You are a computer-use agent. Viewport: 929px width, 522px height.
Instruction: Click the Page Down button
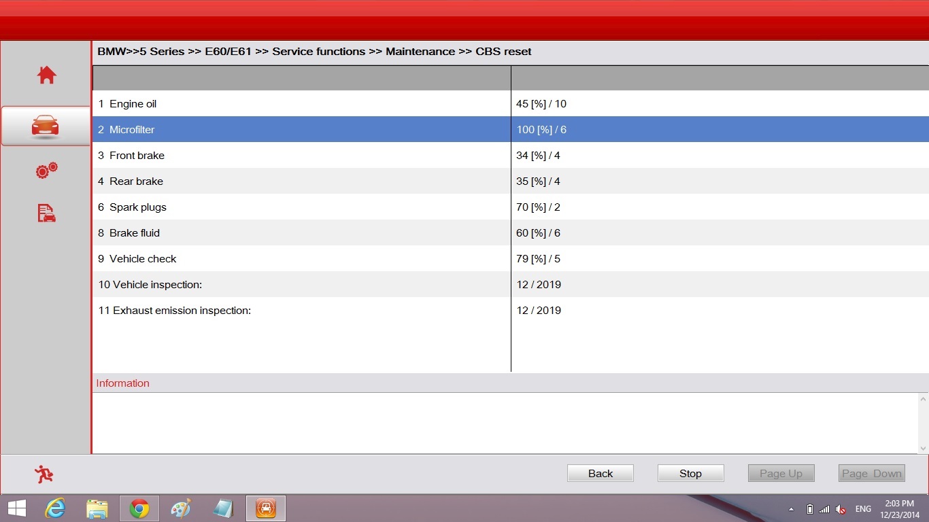[x=871, y=474]
